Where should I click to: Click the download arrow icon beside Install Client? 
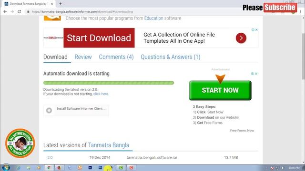click(49, 110)
